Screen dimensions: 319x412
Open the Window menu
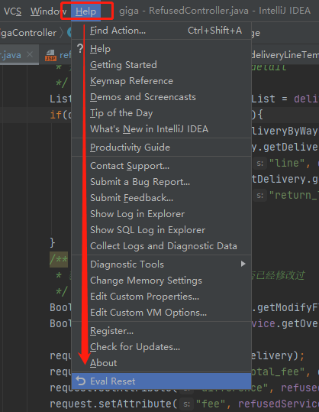click(x=48, y=11)
